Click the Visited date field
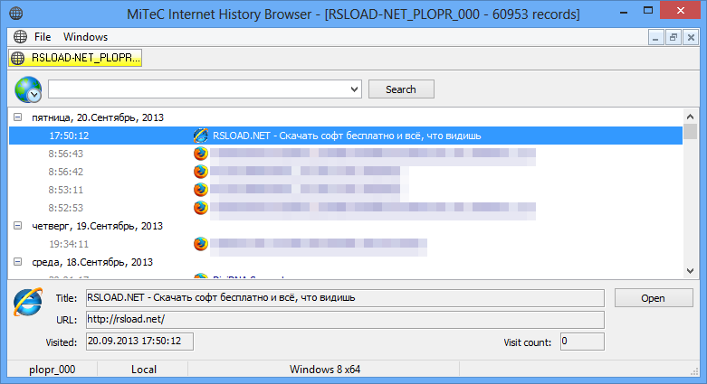Viewport: 707px width, 384px height. (139, 342)
